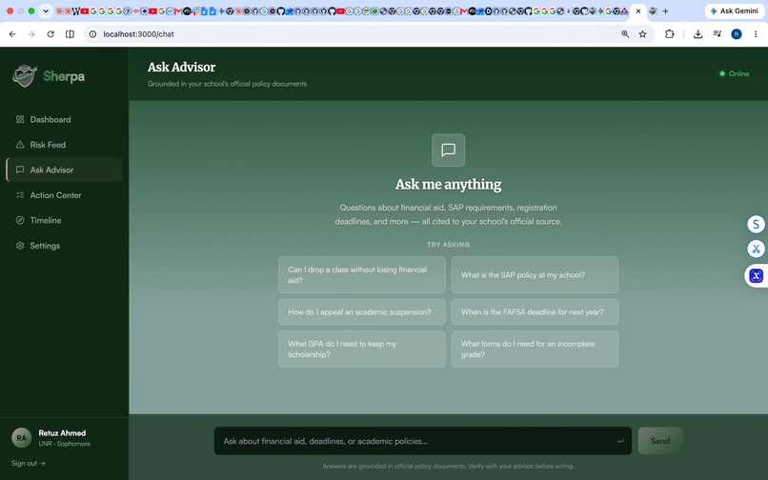Open Settings from the sidebar
This screenshot has height=480, width=768.
click(64, 246)
